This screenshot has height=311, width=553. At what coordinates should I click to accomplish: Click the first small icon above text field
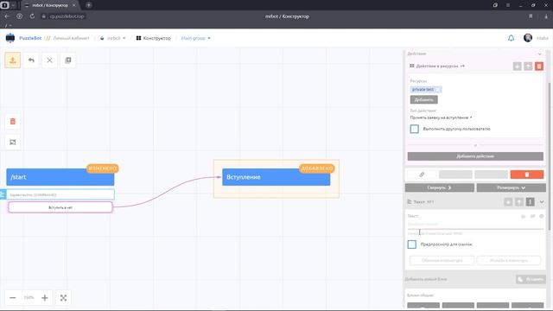(x=524, y=216)
